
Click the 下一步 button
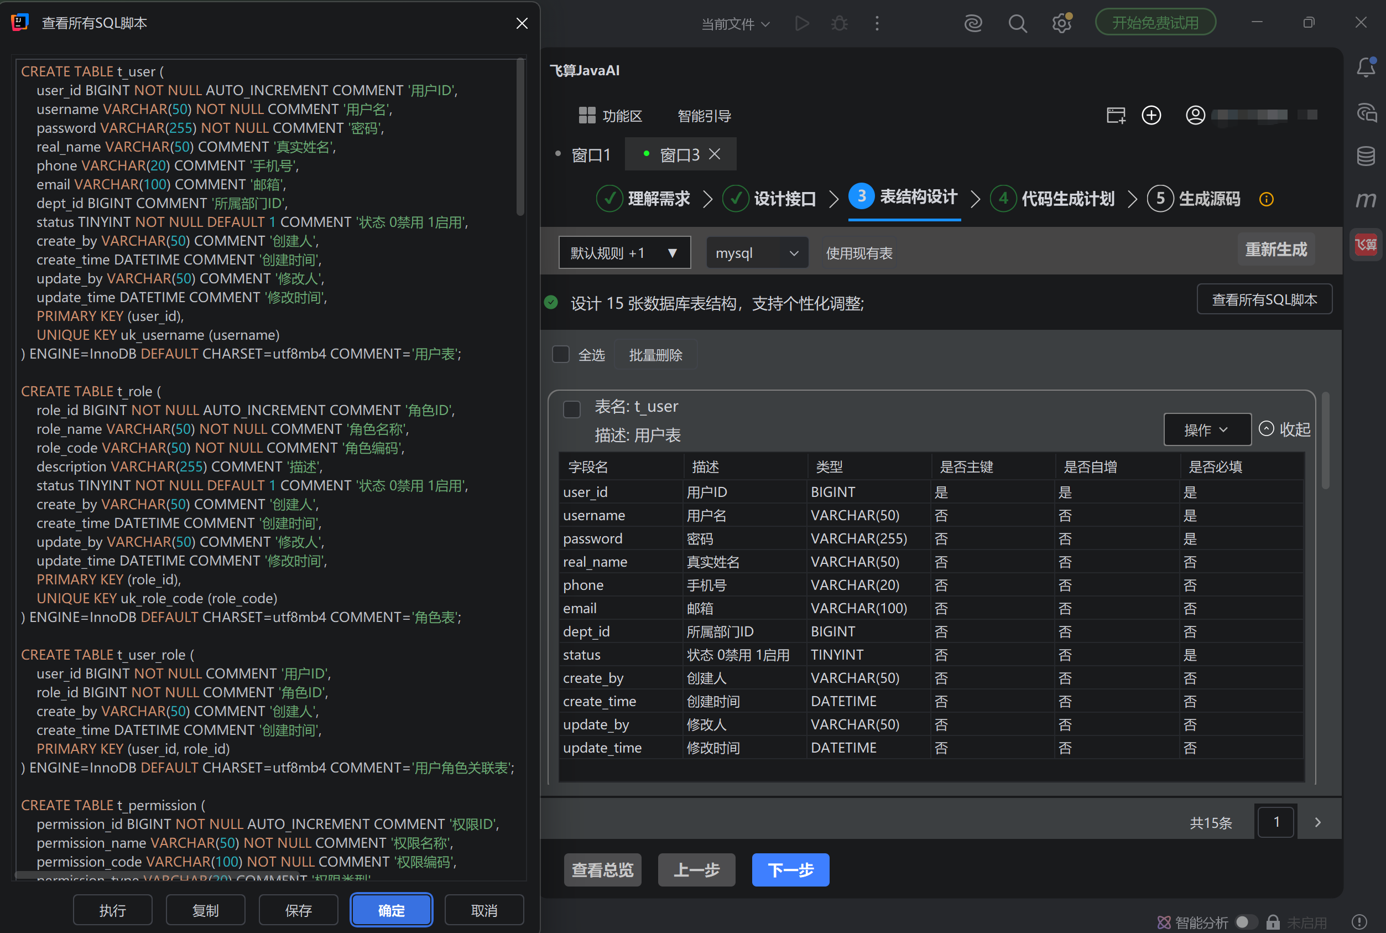click(x=790, y=869)
